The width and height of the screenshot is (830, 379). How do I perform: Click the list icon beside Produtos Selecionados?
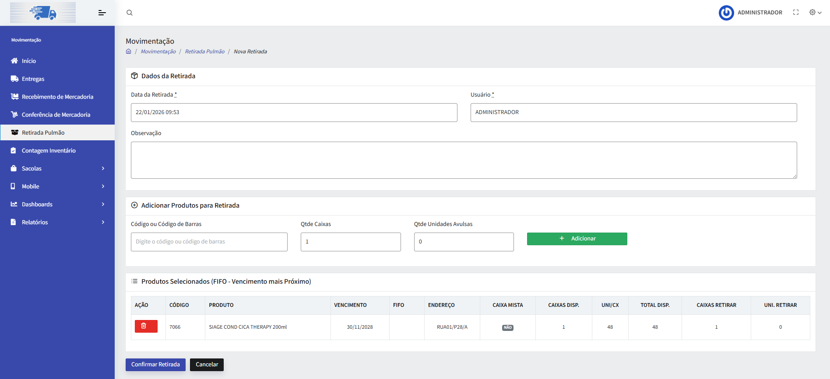[134, 281]
